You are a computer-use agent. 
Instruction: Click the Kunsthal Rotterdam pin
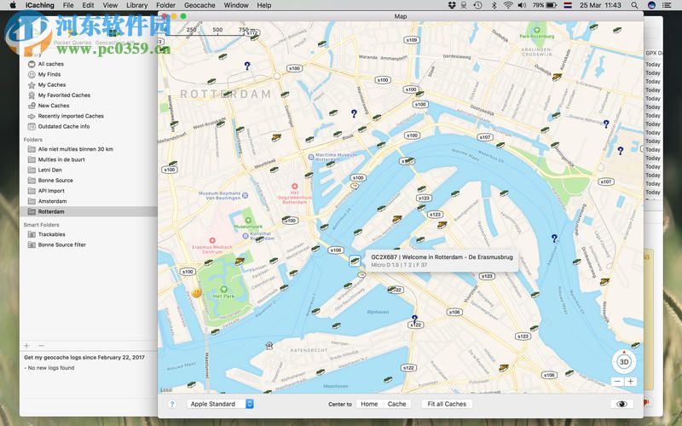point(246,236)
